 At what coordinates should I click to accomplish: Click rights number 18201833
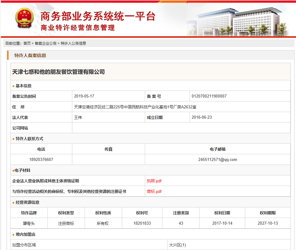click(x=142, y=223)
